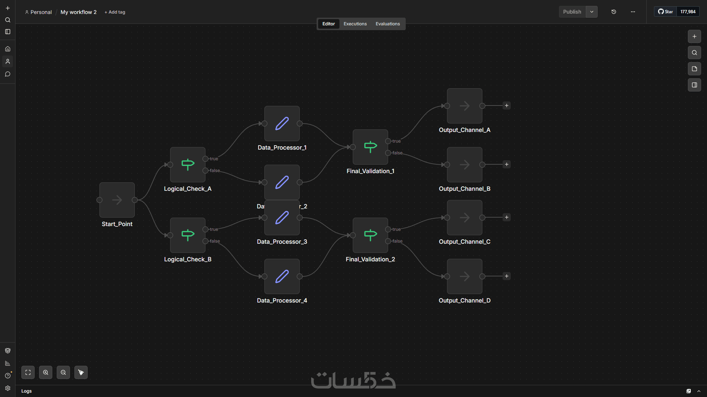Toggle the right side panel icon
The image size is (707, 397).
coord(694,85)
